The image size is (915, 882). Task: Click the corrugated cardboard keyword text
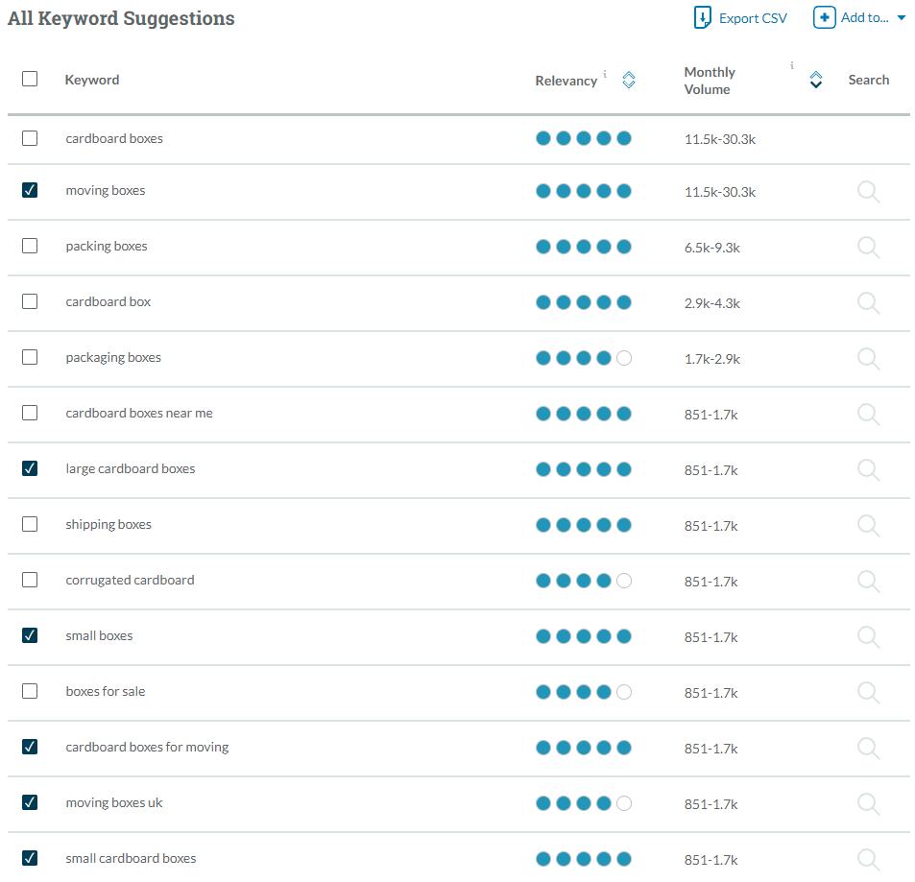pos(130,580)
